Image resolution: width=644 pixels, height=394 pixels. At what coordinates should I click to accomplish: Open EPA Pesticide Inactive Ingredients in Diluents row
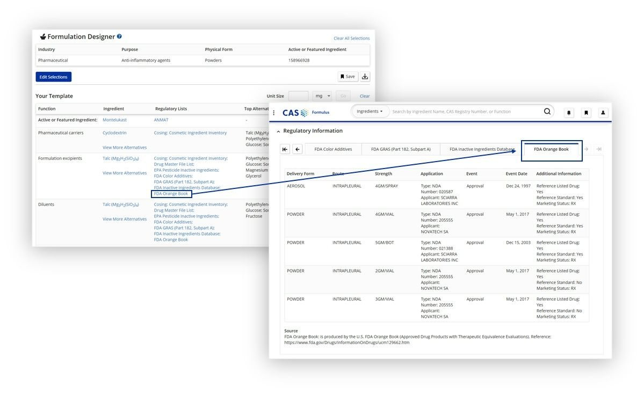coord(186,216)
